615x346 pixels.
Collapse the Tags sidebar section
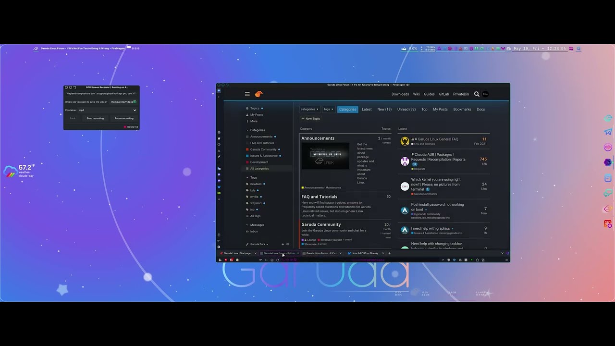[x=247, y=178]
